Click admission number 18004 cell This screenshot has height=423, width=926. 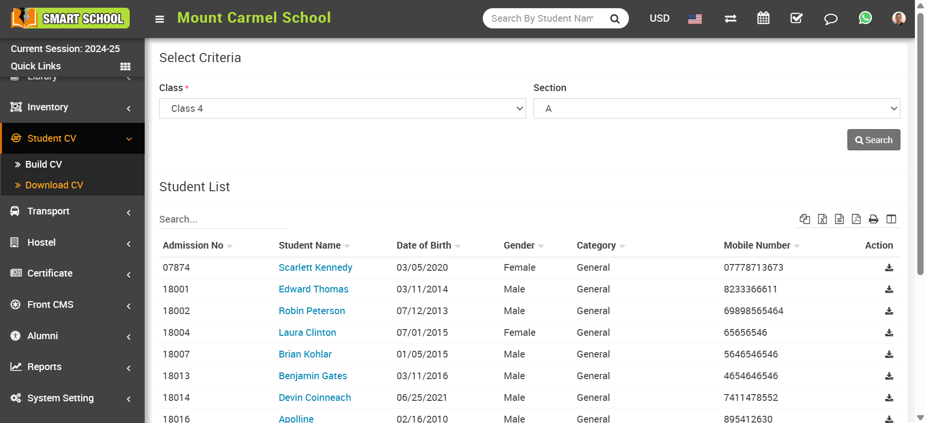[176, 332]
